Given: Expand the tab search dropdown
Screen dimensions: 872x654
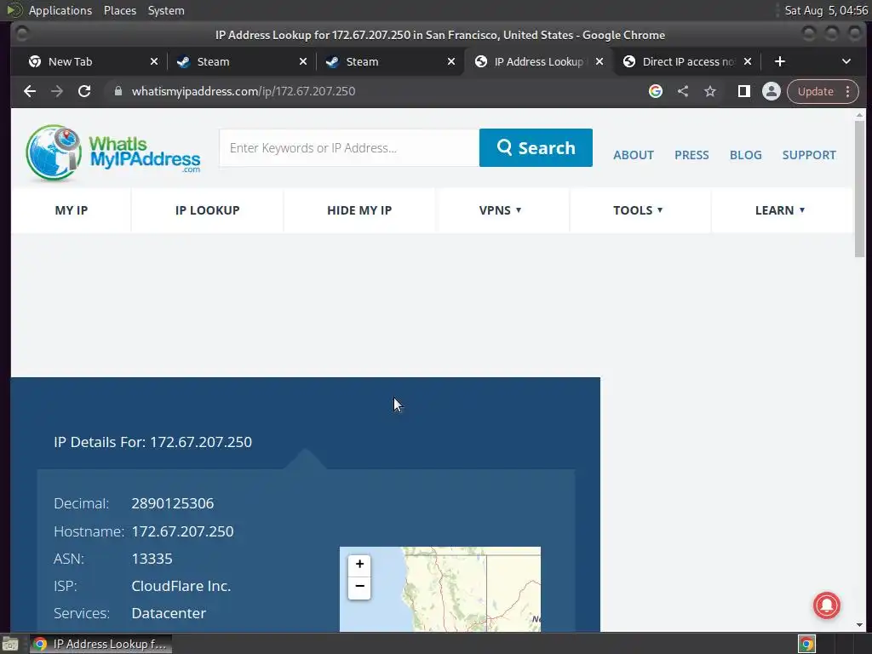Looking at the screenshot, I should [846, 61].
